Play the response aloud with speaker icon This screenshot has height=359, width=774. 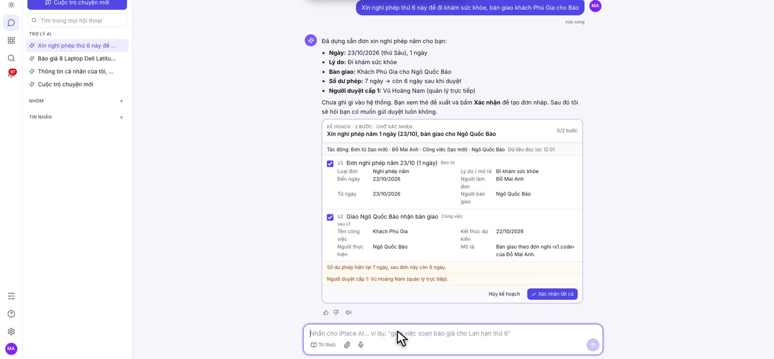click(348, 313)
